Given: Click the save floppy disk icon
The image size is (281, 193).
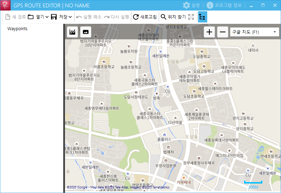Looking at the screenshot, I should 54,17.
